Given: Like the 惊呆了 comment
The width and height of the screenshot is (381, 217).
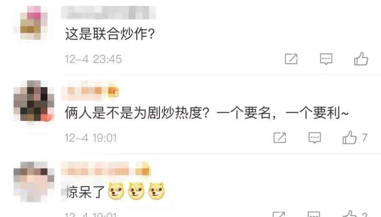Looking at the screenshot, I should click(349, 213).
